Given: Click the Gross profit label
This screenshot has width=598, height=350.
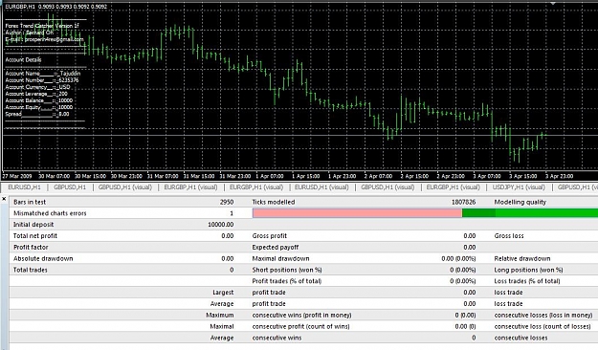Looking at the screenshot, I should coord(270,236).
